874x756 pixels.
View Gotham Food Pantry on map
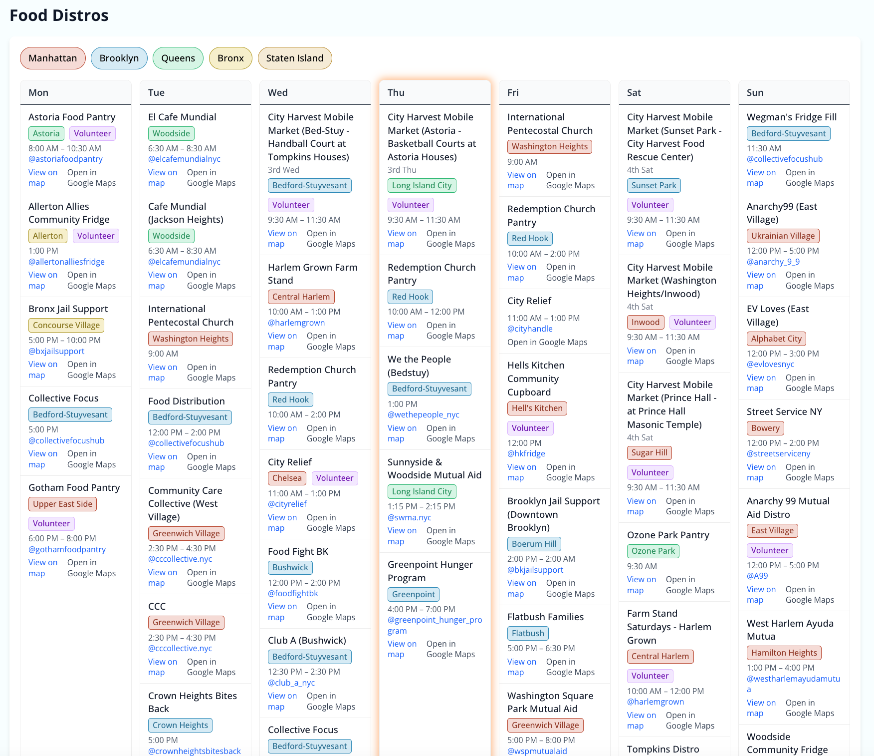pos(43,568)
